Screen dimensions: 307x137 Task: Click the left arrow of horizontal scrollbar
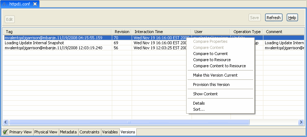pos(6,122)
